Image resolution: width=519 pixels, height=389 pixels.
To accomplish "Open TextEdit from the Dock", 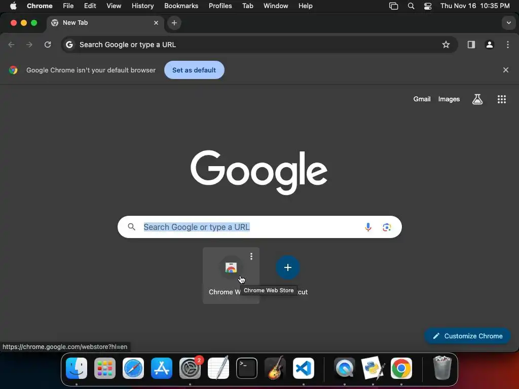I will tap(218, 368).
